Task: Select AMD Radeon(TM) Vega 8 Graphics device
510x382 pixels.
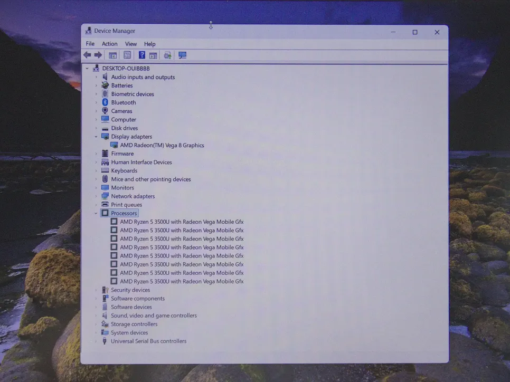Action: click(x=162, y=145)
